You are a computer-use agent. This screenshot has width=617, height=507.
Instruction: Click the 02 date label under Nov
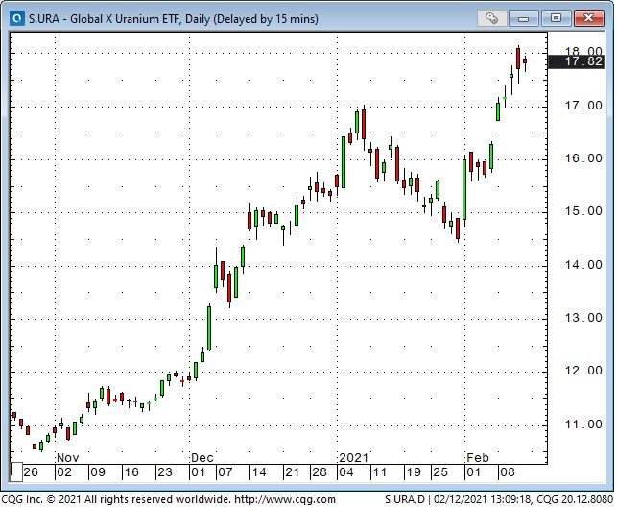click(x=64, y=472)
